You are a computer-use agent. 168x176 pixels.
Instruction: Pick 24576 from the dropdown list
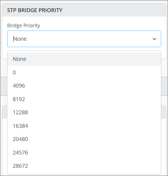(x=20, y=152)
